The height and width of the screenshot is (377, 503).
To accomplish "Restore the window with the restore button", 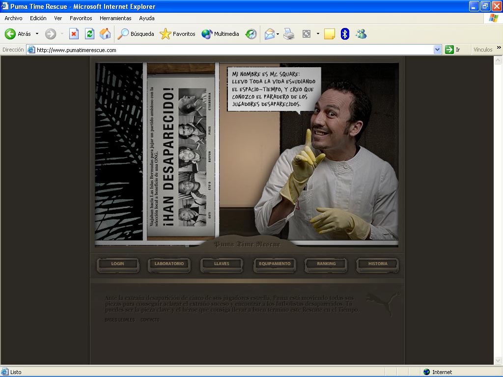I will (485, 6).
